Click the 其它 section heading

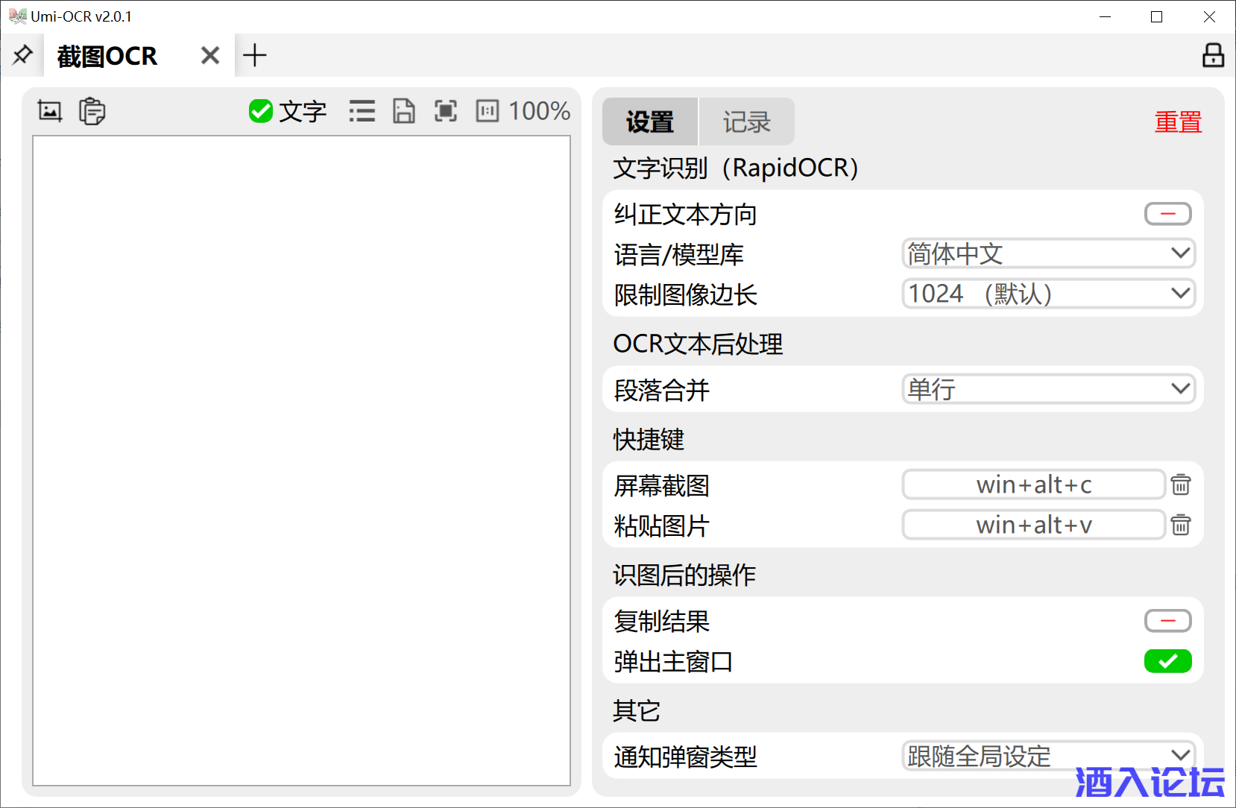(x=637, y=710)
